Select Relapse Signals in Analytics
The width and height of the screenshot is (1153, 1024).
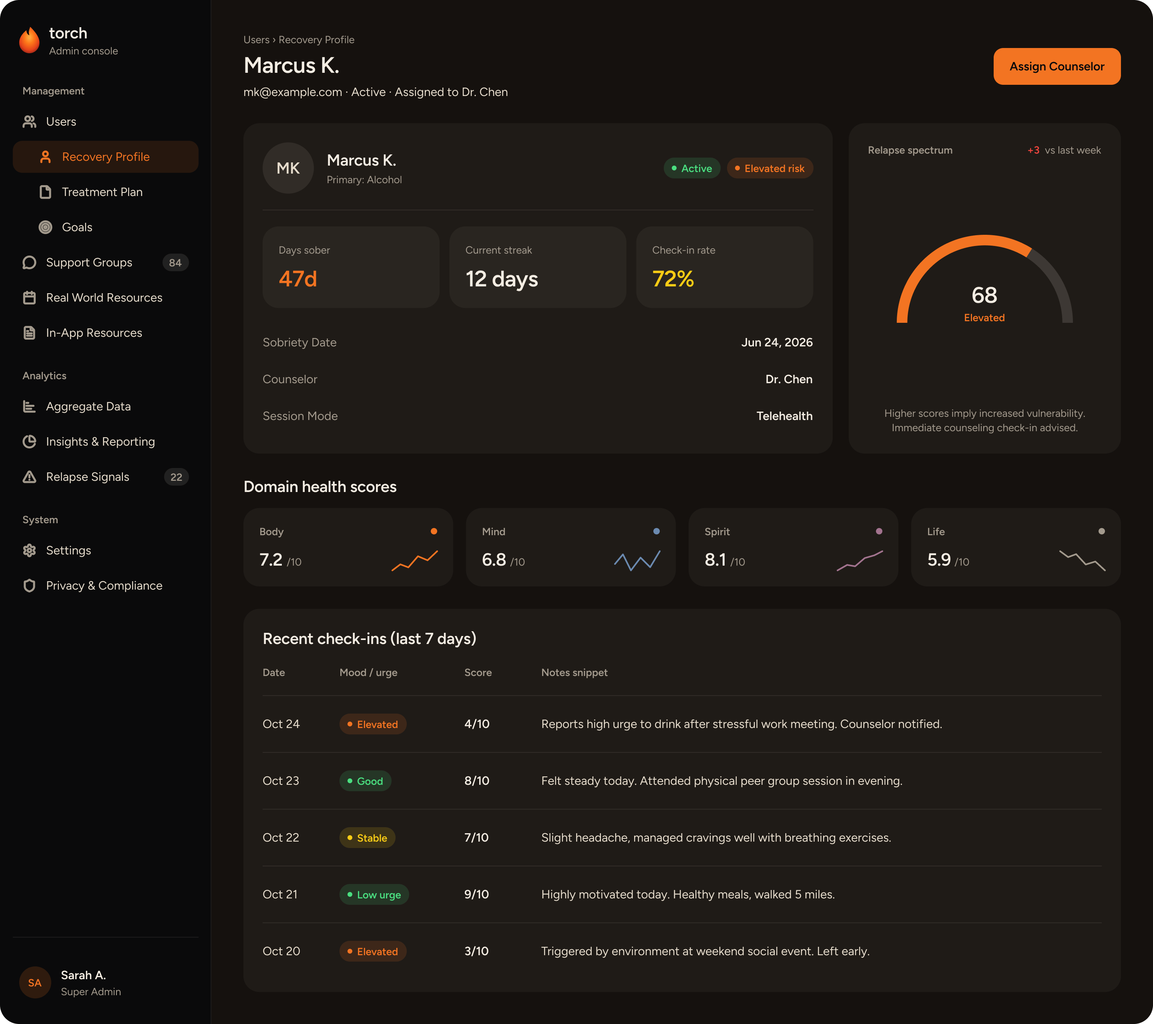tap(105, 477)
